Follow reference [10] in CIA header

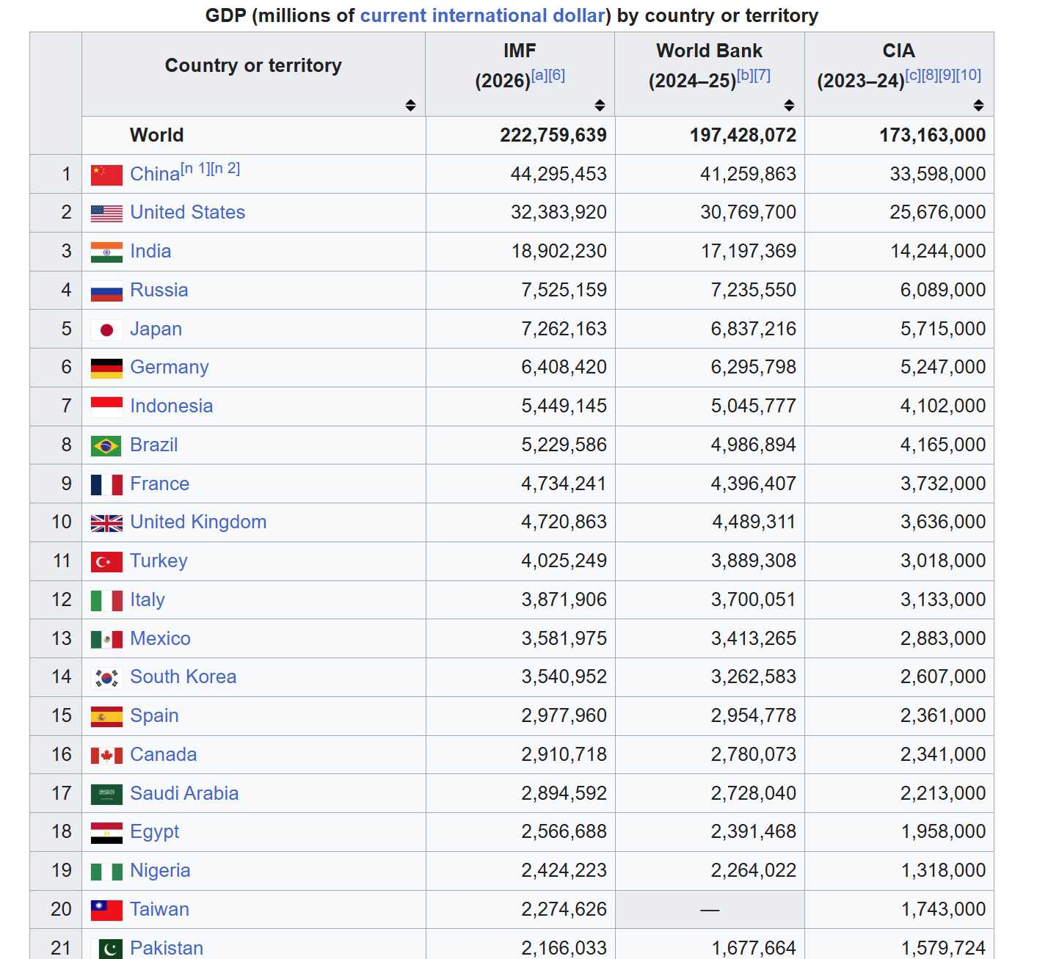[969, 75]
